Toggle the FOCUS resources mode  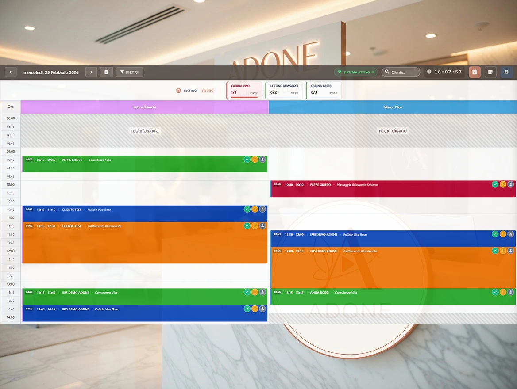coord(208,91)
